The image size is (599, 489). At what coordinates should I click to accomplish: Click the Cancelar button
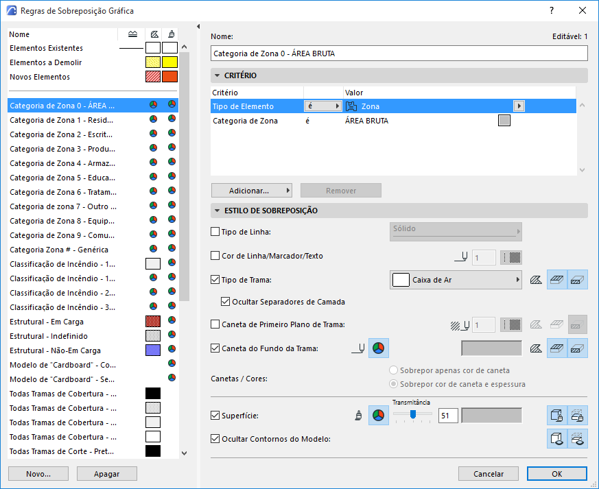[489, 474]
